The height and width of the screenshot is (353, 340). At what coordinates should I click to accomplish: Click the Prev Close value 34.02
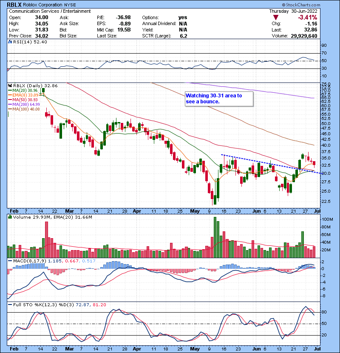tap(42, 36)
